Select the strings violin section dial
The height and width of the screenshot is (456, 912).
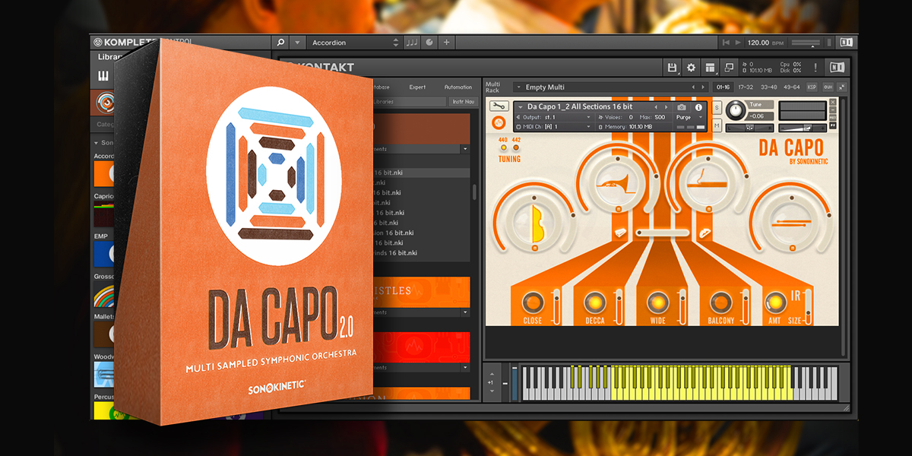pyautogui.click(x=532, y=220)
